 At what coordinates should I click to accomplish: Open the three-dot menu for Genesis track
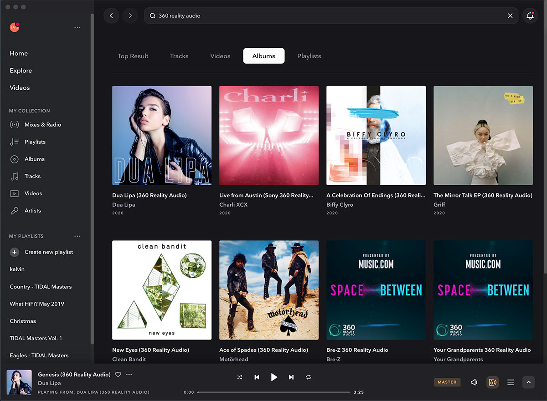click(x=129, y=375)
